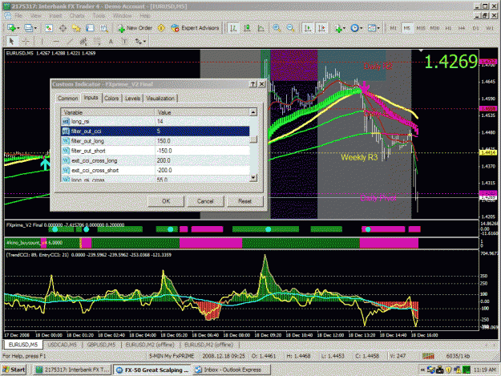This screenshot has height=376, width=501.
Task: Open the GBPUSD,M5 chart tab
Action: 101,345
